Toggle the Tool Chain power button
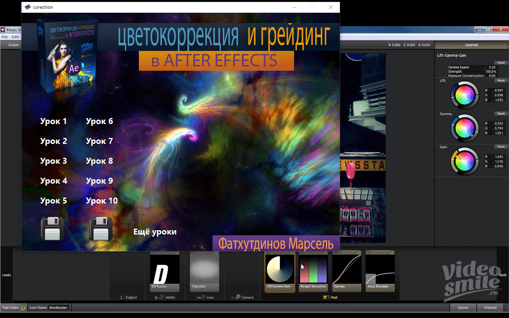This screenshot has height=318, width=509. (23, 307)
